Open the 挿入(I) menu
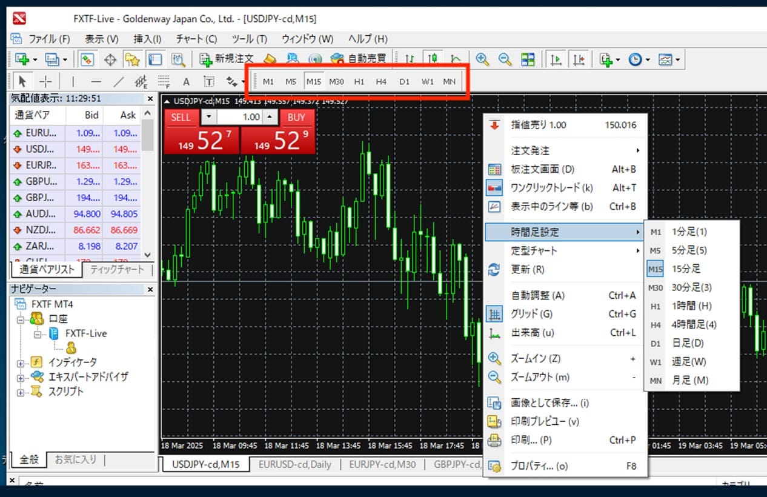 click(x=147, y=38)
